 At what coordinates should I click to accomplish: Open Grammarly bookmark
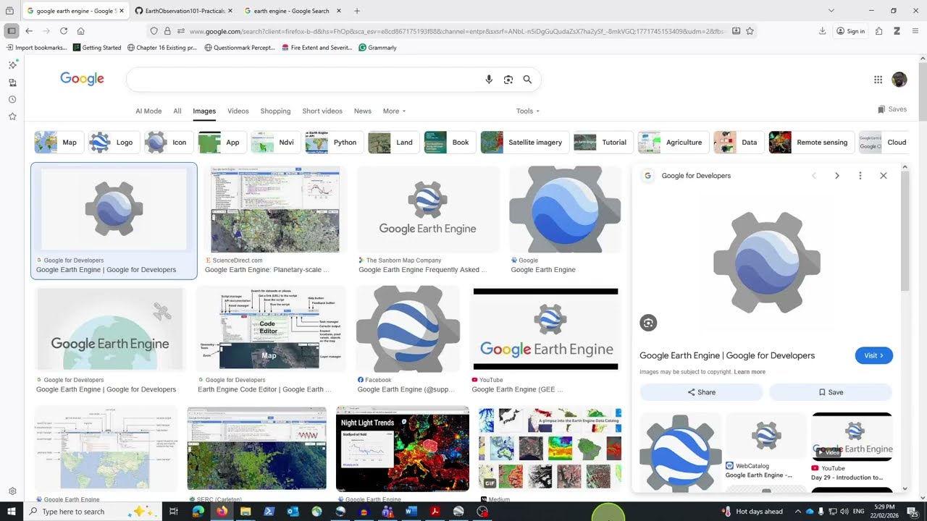[377, 48]
